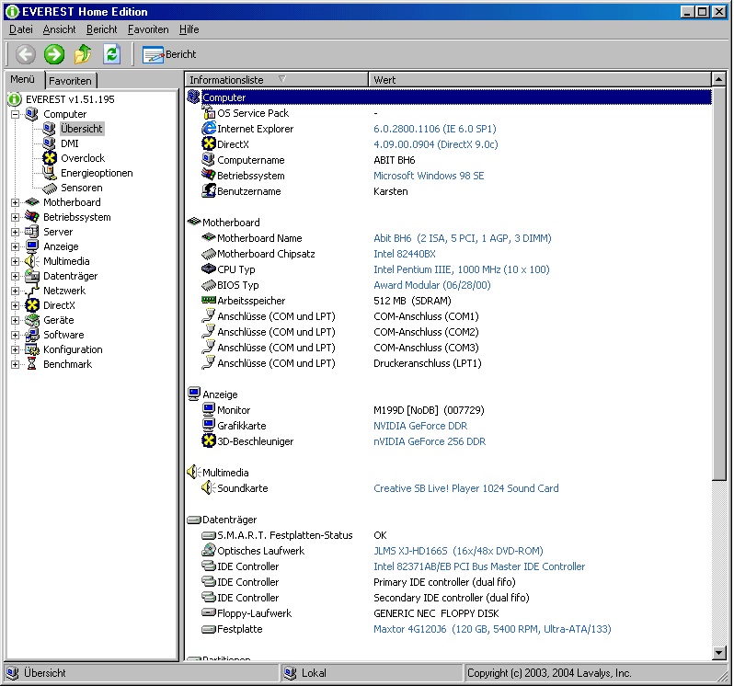Click the Geräte icon in left tree
734x686 pixels.
[x=32, y=320]
